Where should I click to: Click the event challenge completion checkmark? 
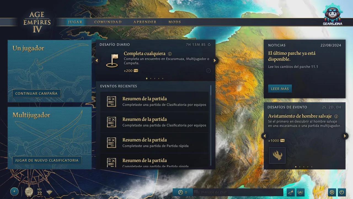point(338,141)
